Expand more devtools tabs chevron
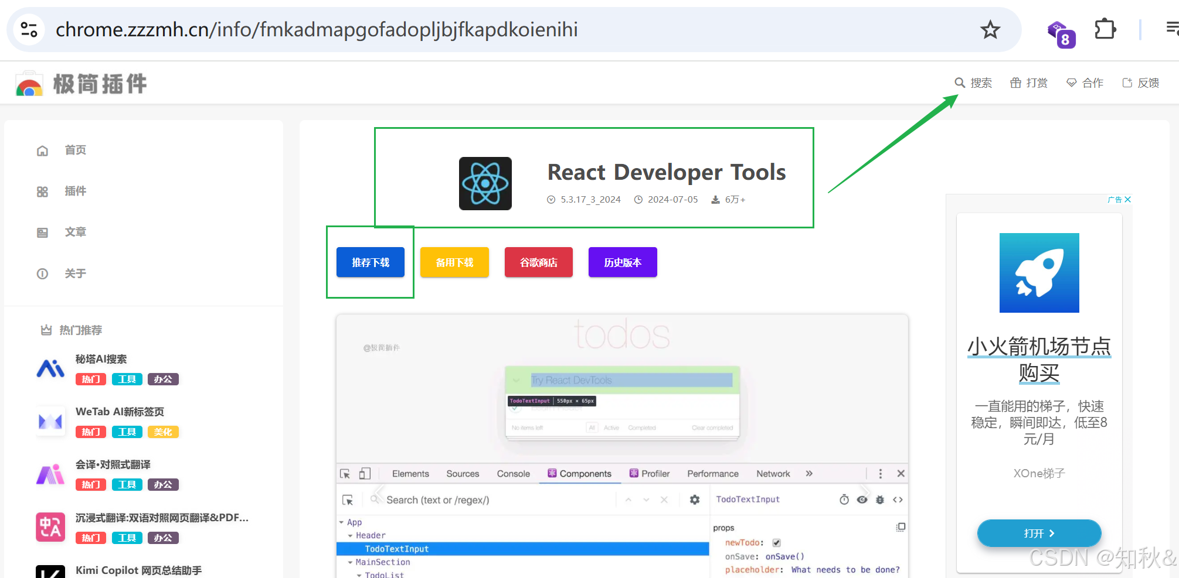The height and width of the screenshot is (578, 1179). [809, 473]
